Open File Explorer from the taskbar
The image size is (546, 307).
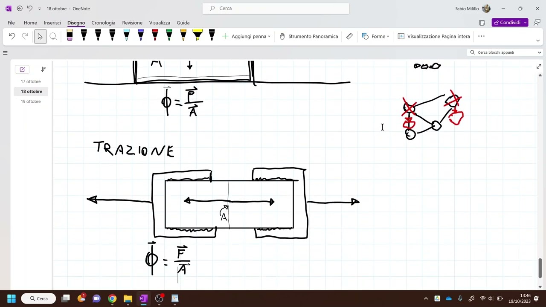pos(128,298)
